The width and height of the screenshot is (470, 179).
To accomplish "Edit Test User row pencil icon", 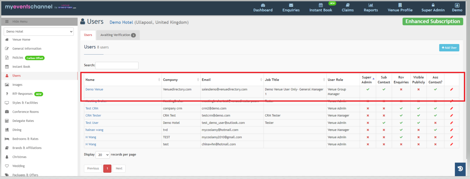I will (451, 123).
